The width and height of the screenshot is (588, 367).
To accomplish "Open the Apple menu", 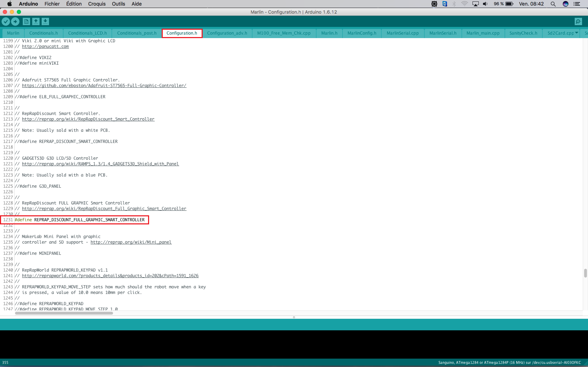I will click(x=9, y=4).
